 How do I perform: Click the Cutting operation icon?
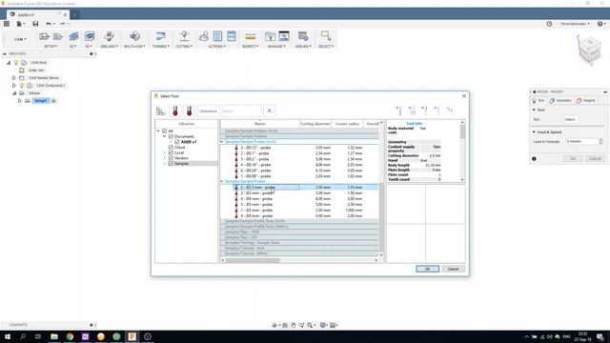click(184, 36)
